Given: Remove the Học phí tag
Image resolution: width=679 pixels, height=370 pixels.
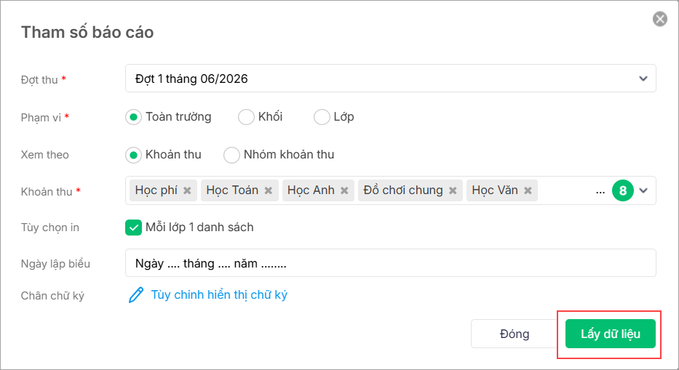Looking at the screenshot, I should [187, 190].
